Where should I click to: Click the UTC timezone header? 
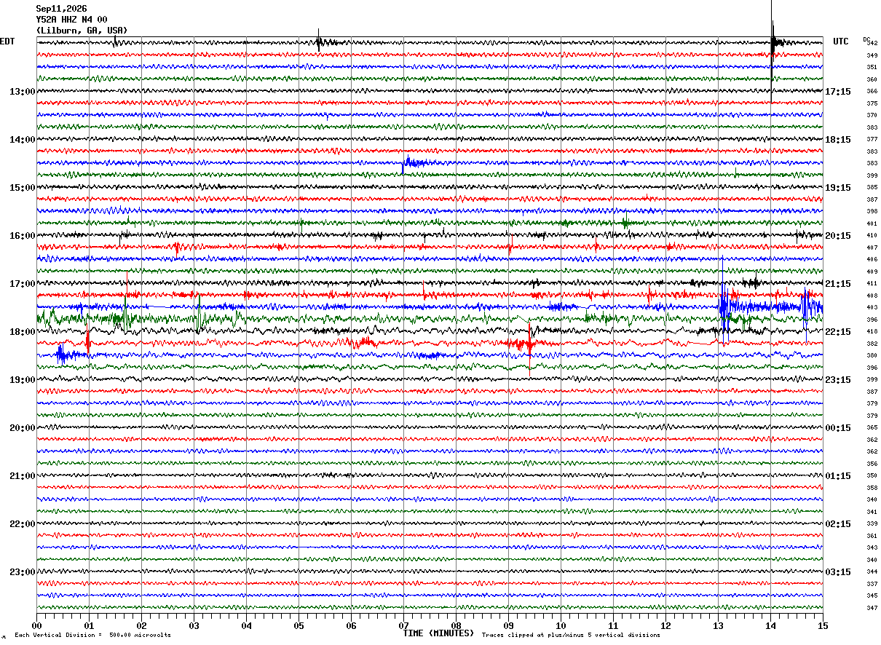tap(841, 41)
